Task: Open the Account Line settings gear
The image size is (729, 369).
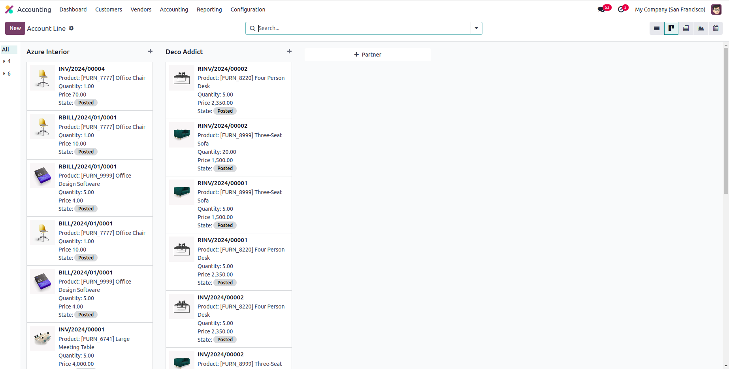Action: click(x=72, y=28)
